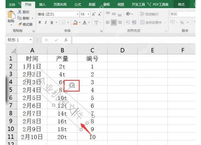Click the Name Box showing 矩形 1
Viewport: 201px width, 145px height.
[17, 40]
